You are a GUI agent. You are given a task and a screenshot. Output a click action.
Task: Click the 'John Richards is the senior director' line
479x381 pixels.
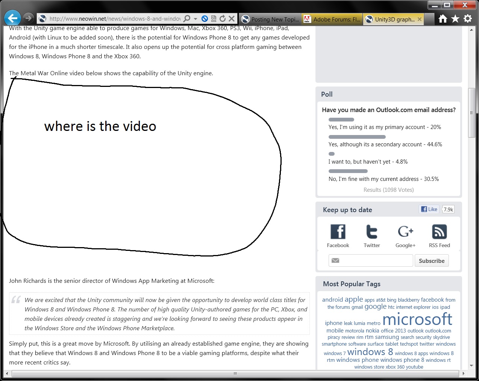coord(112,281)
